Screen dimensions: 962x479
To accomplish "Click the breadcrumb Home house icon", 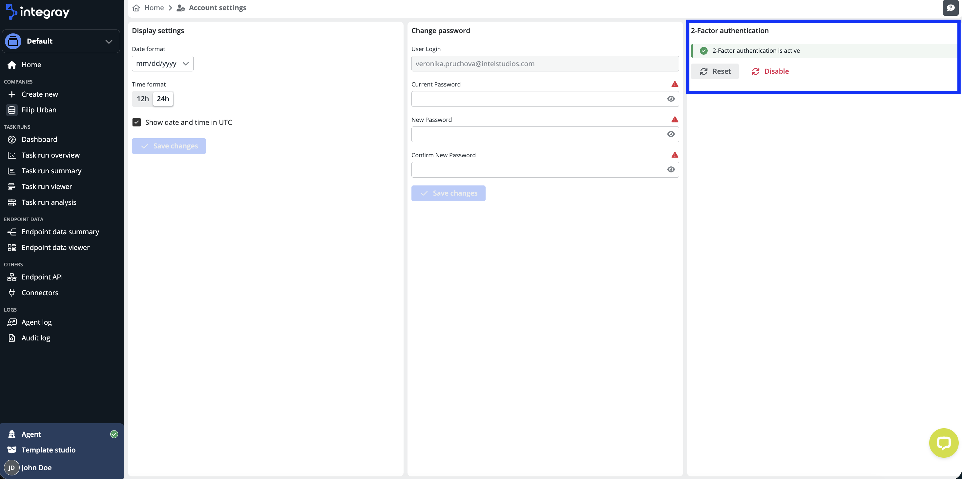I will click(x=136, y=8).
